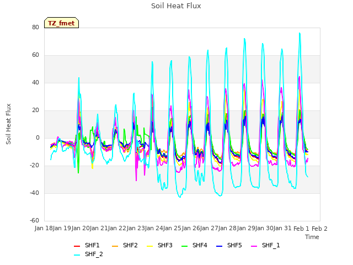Toggle SHF3 series in legend
353x265 pixels.
(159, 245)
